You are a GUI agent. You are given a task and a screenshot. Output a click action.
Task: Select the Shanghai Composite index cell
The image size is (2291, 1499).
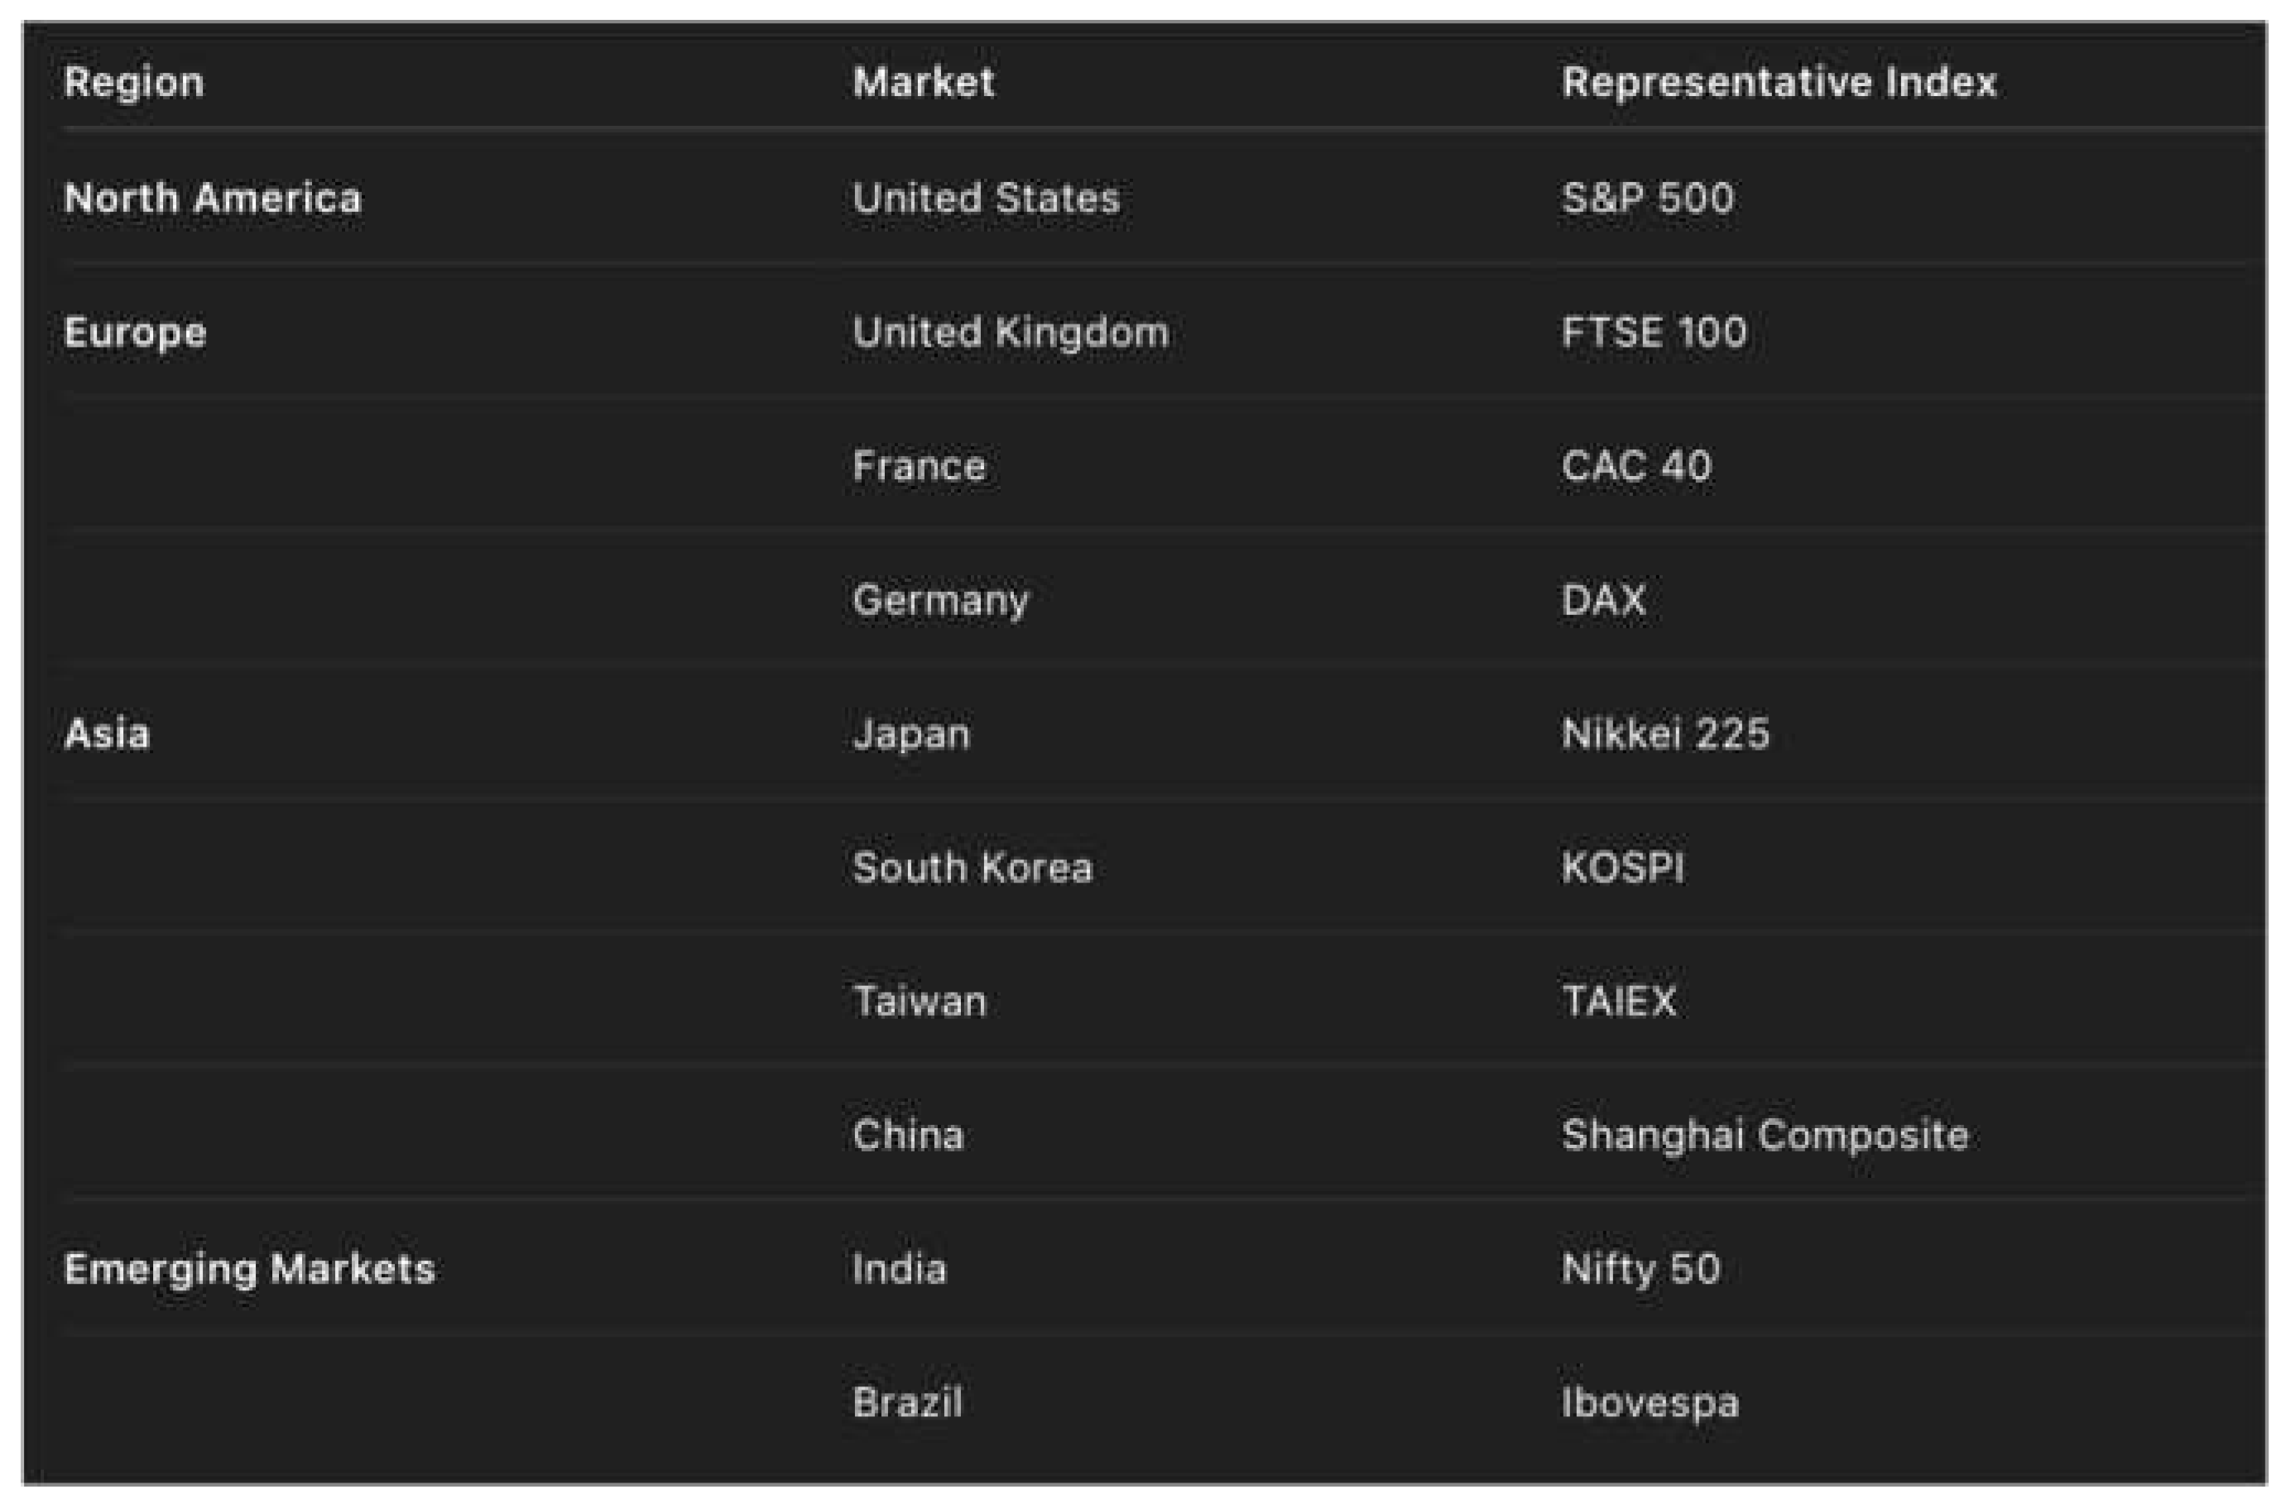1765,1135
